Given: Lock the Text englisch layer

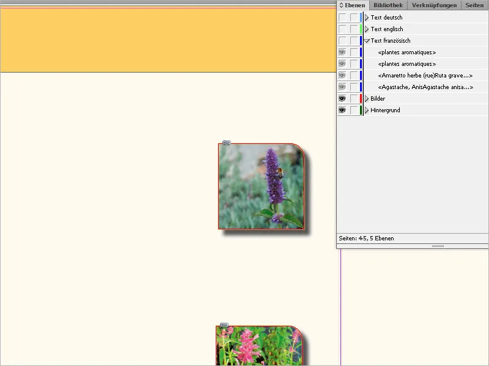Looking at the screenshot, I should click(354, 29).
